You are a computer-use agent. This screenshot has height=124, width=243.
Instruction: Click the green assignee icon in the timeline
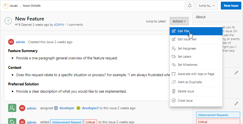(x=12, y=108)
